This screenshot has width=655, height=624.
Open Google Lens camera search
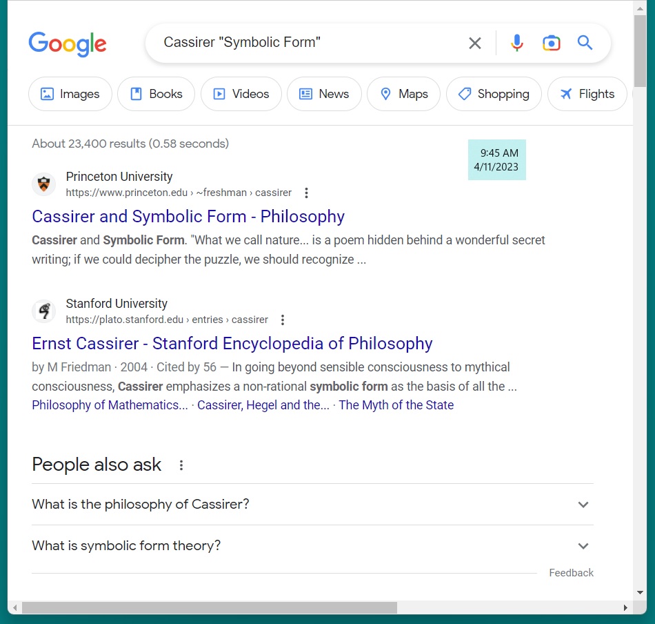click(551, 43)
